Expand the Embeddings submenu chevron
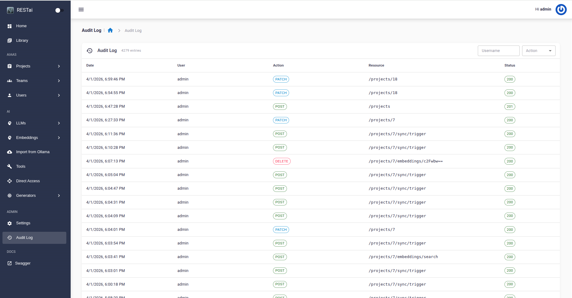This screenshot has height=298, width=572. point(59,138)
